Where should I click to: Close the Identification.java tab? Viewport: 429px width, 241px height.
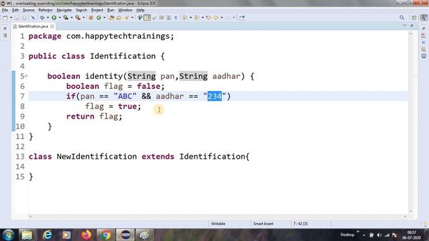point(52,26)
